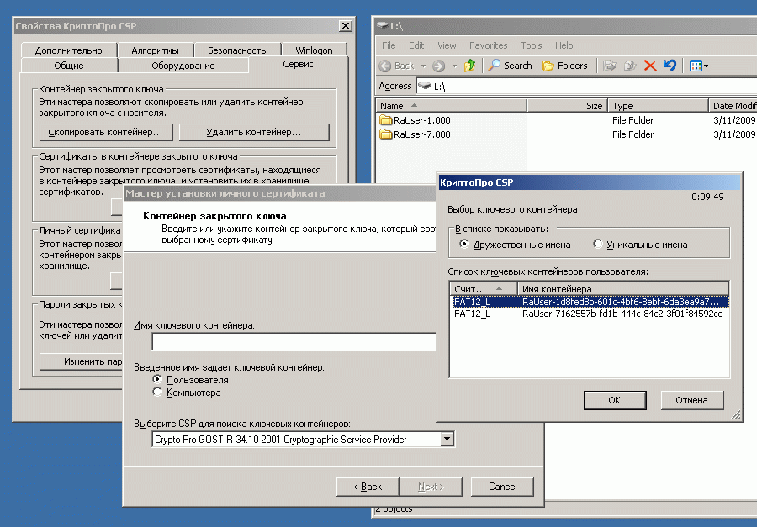The height and width of the screenshot is (527, 757).
Task: Select the Сервис tab
Action: coord(298,64)
